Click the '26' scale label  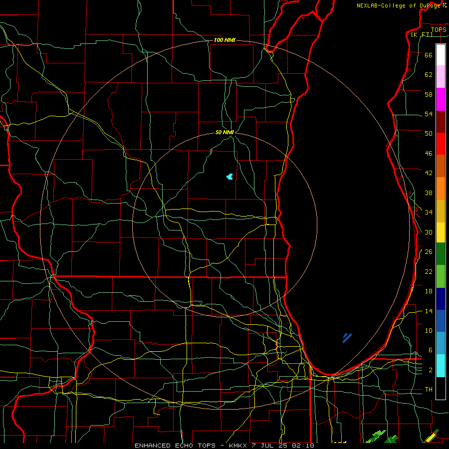[429, 252]
